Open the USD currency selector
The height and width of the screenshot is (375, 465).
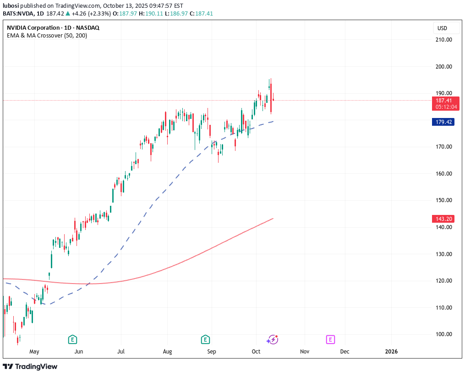pos(442,28)
